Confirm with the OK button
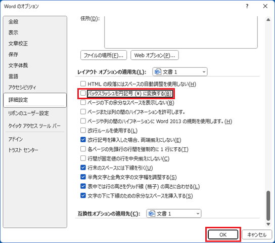 coord(223,235)
